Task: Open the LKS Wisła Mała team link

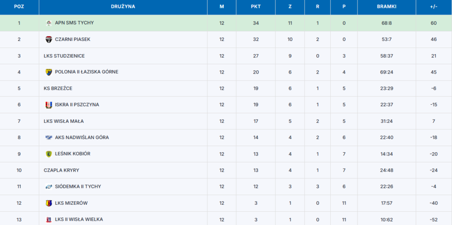Action: pos(64,121)
